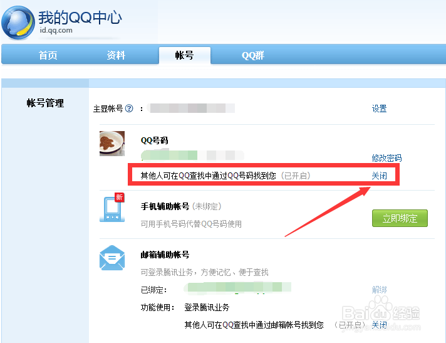Click the blurred bound email address
This screenshot has height=343, width=446.
pyautogui.click(x=237, y=287)
